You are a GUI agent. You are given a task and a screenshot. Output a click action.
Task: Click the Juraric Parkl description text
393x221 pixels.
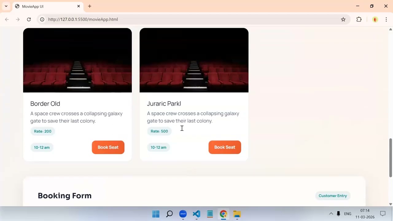[x=193, y=117]
